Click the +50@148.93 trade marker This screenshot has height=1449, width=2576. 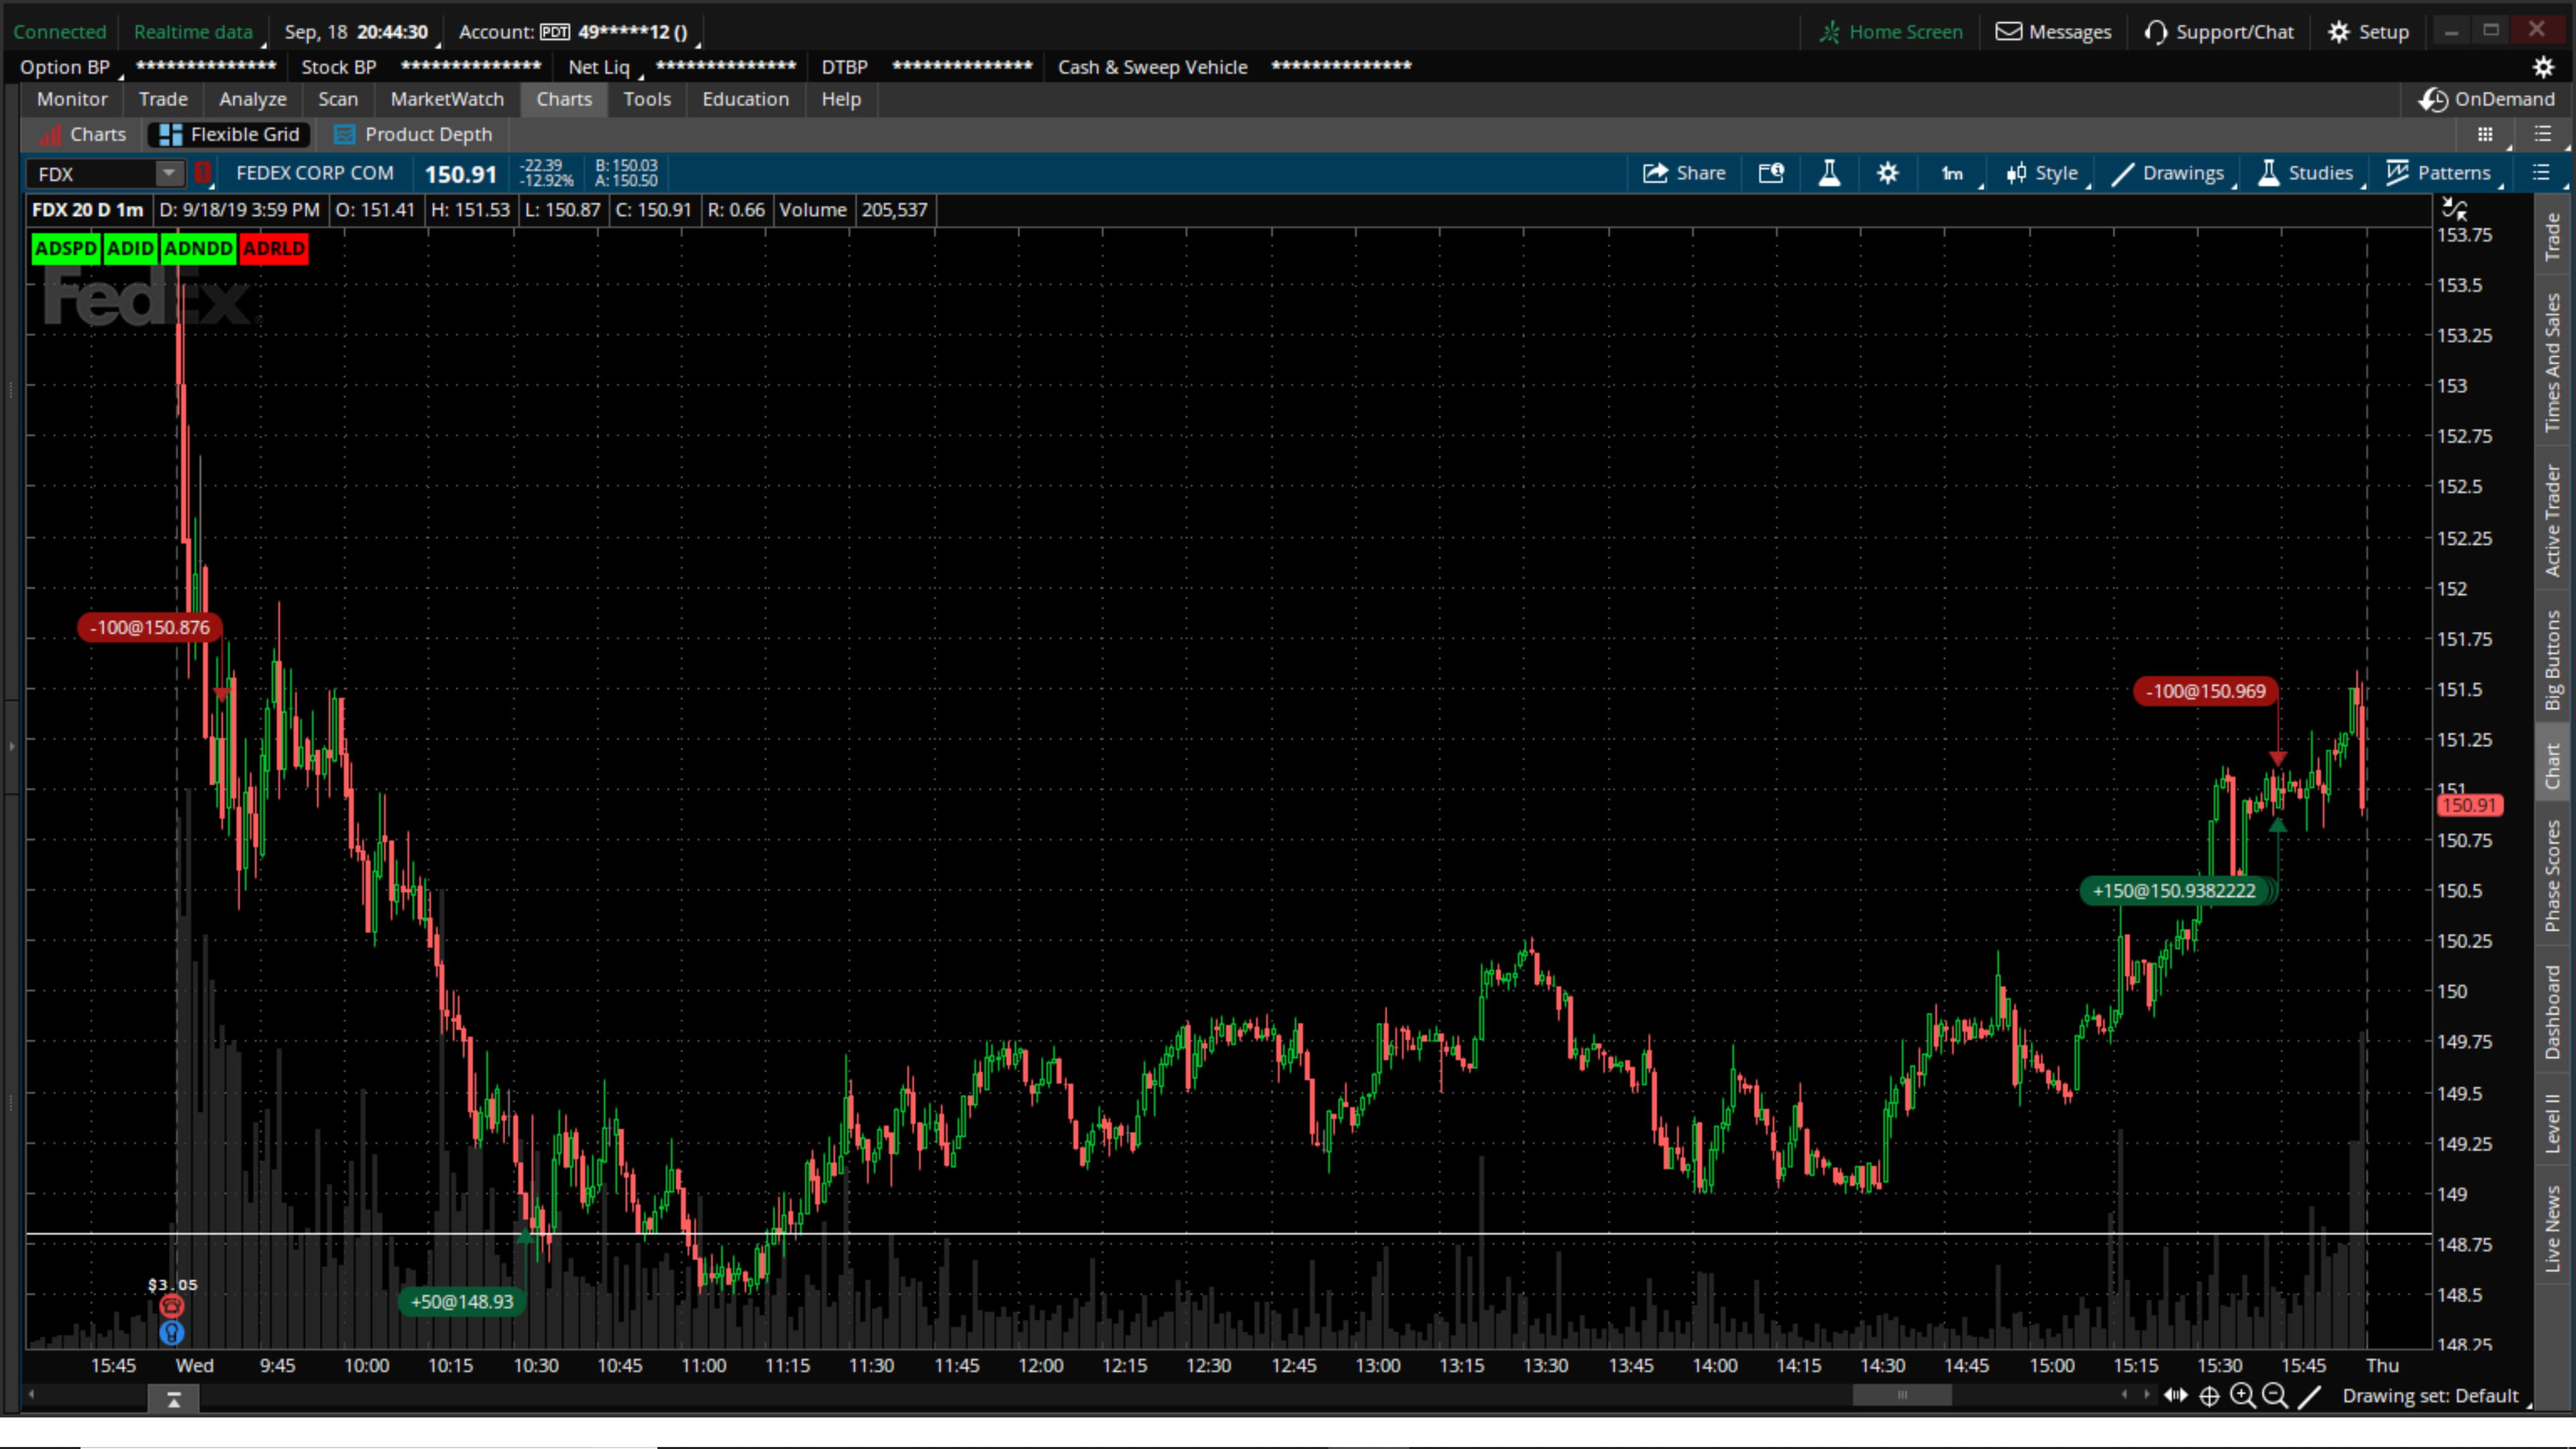tap(462, 1301)
